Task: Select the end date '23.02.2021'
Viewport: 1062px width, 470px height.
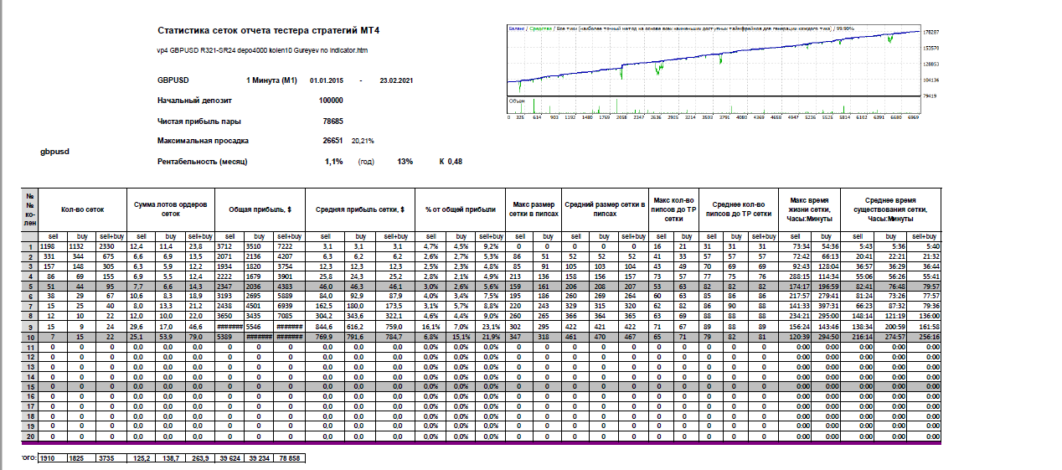Action: [x=395, y=80]
